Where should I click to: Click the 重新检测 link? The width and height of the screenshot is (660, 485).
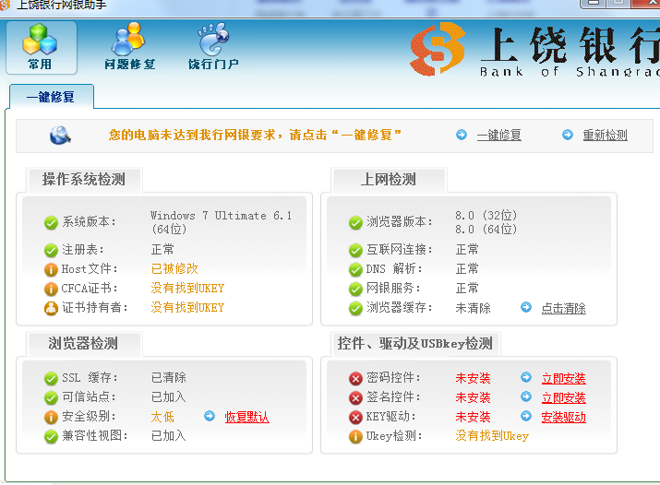tap(605, 136)
